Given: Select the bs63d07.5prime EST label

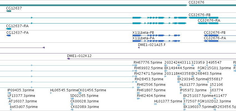Looking at the screenshot, I should pos(24,107).
